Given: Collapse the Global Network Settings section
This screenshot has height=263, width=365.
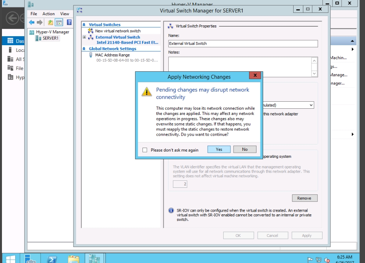Looking at the screenshot, I should coord(84,49).
